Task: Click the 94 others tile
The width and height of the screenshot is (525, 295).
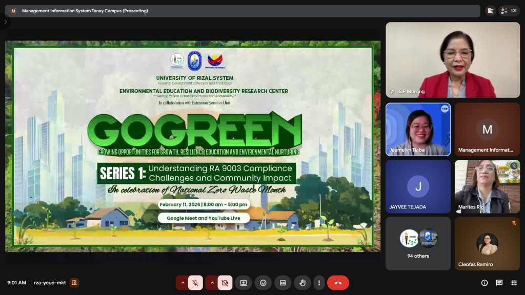Action: point(418,243)
